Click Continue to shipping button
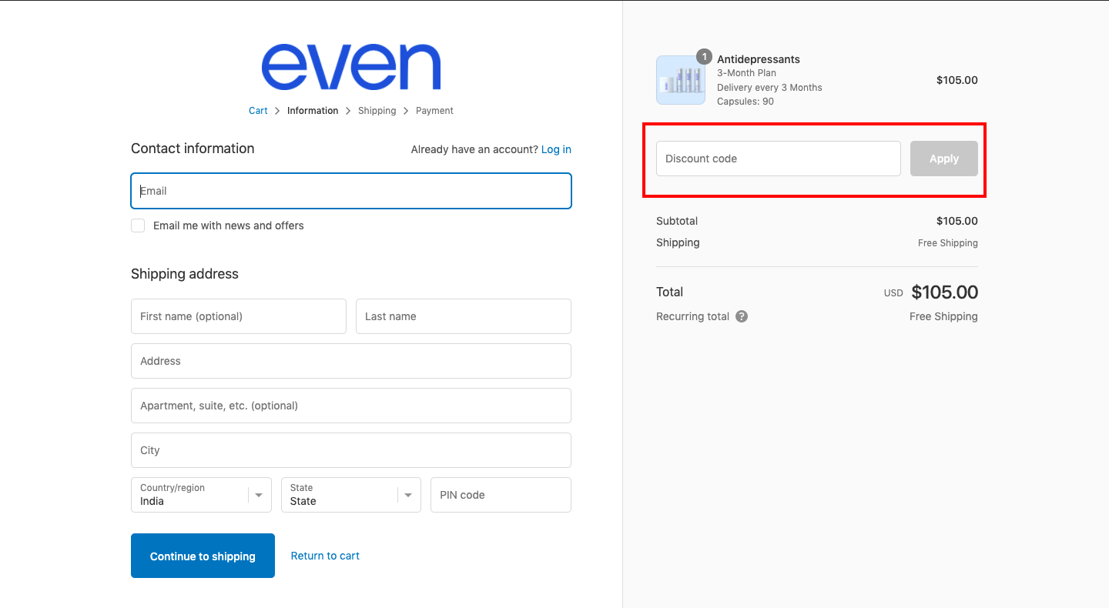The width and height of the screenshot is (1109, 608). point(203,556)
